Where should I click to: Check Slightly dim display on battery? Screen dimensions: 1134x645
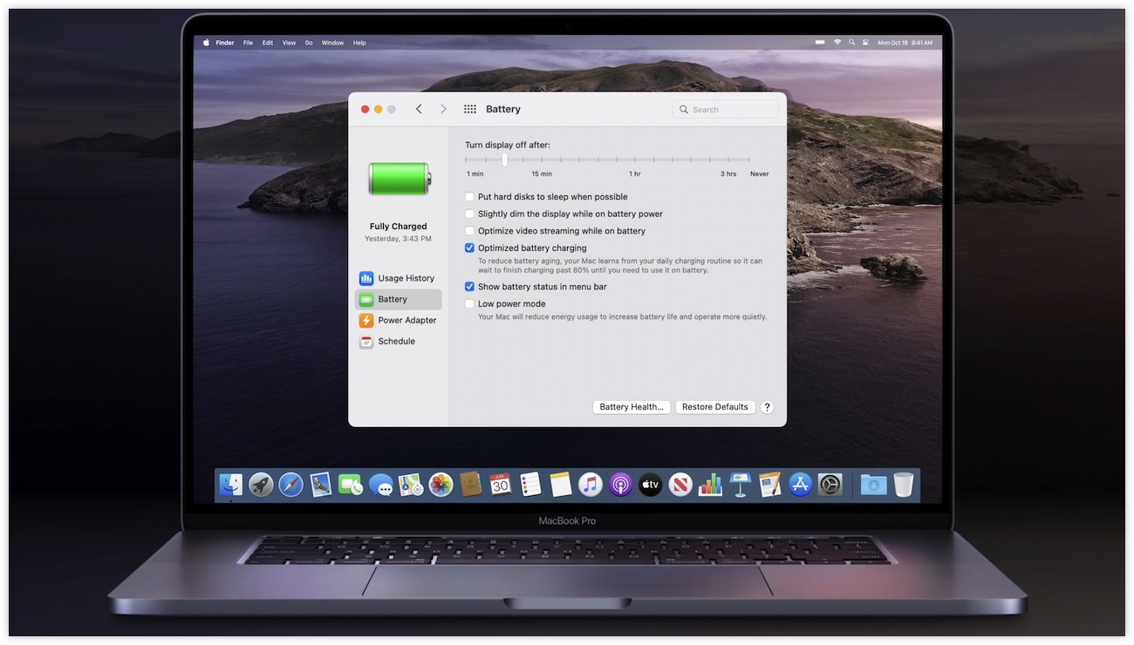point(469,214)
